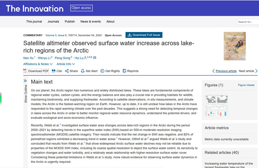The width and height of the screenshot is (259, 168).
Task: Click the Set Alert bell icon
Action: coord(83,71)
